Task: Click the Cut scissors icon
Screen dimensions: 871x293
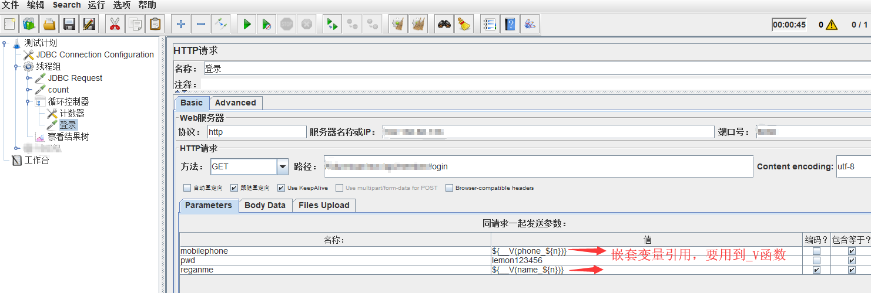Action: 115,24
